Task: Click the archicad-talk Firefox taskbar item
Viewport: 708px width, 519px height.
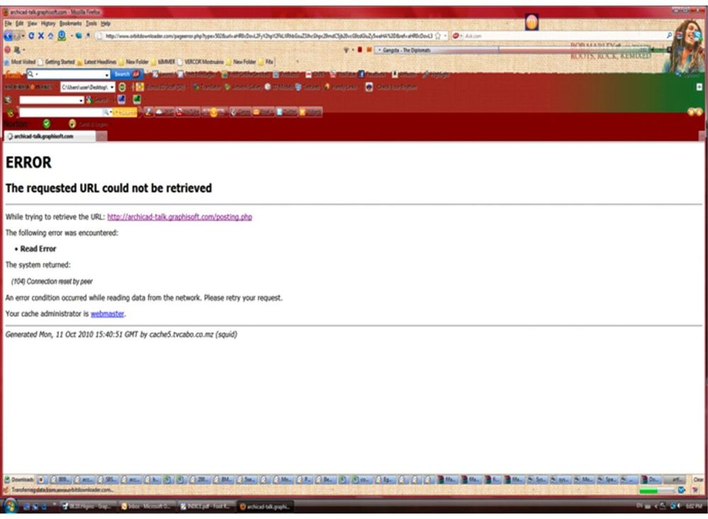Action: click(264, 506)
